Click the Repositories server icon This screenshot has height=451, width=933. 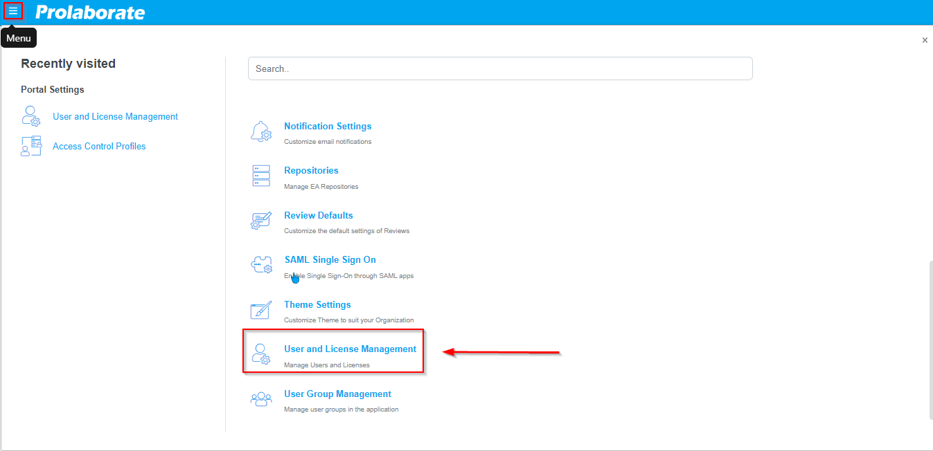tap(261, 176)
